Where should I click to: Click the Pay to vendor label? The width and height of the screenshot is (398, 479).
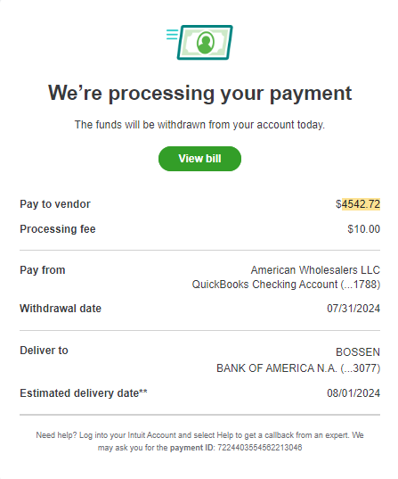click(x=55, y=204)
